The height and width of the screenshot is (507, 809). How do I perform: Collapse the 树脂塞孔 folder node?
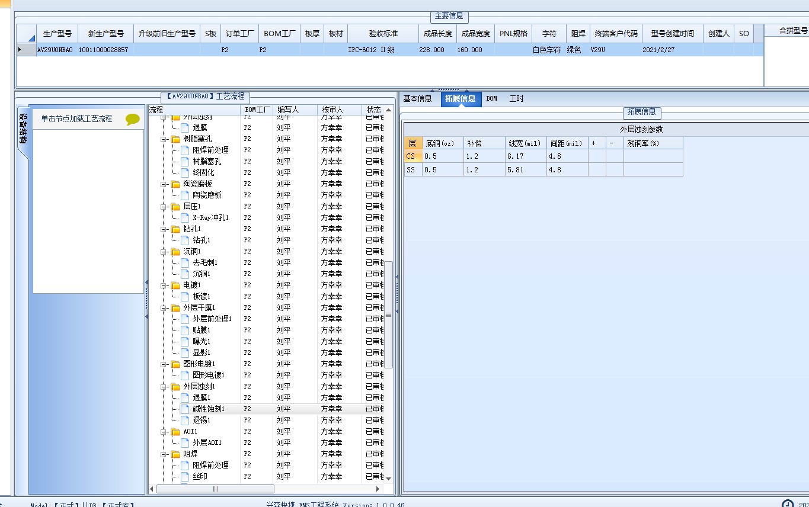pyautogui.click(x=163, y=139)
